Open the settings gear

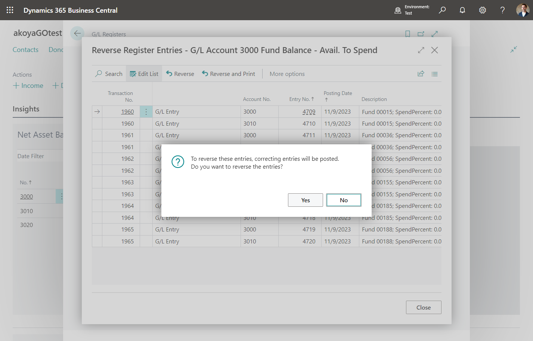click(x=483, y=10)
